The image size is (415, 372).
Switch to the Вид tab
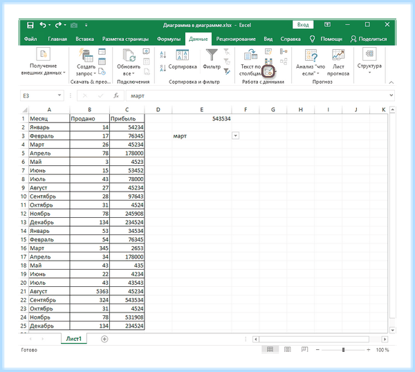(268, 39)
